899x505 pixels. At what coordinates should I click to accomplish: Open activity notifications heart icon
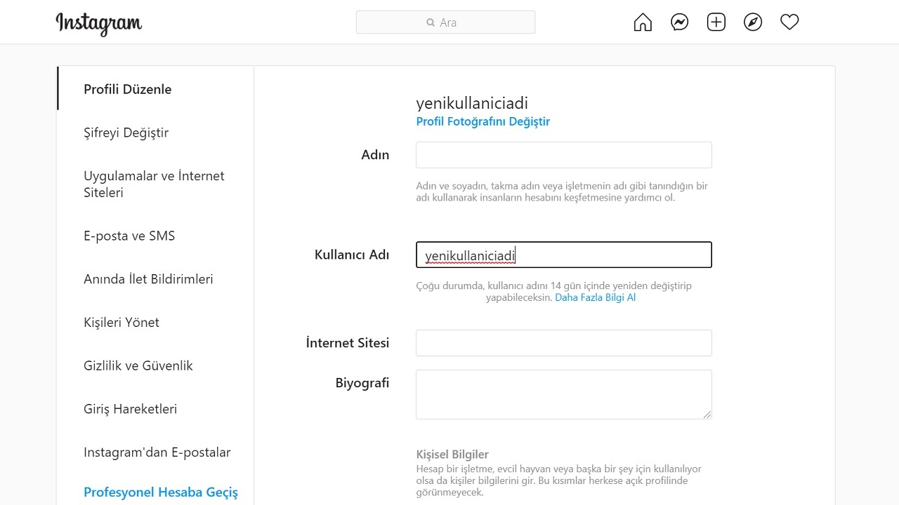click(789, 22)
